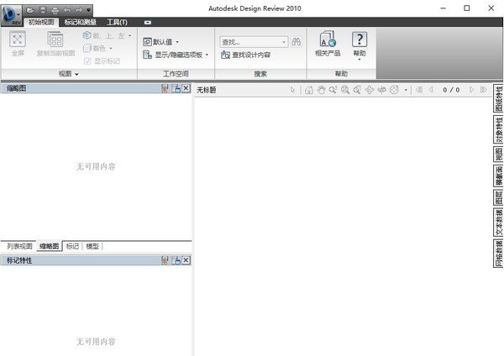Viewport: 504px width, 356px height.
Task: Click the float icon in 缩略图 panel header
Action: [x=176, y=89]
